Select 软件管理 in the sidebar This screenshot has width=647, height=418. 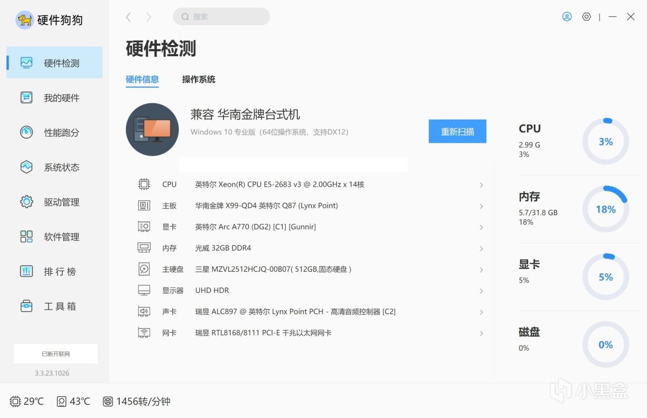pos(55,236)
